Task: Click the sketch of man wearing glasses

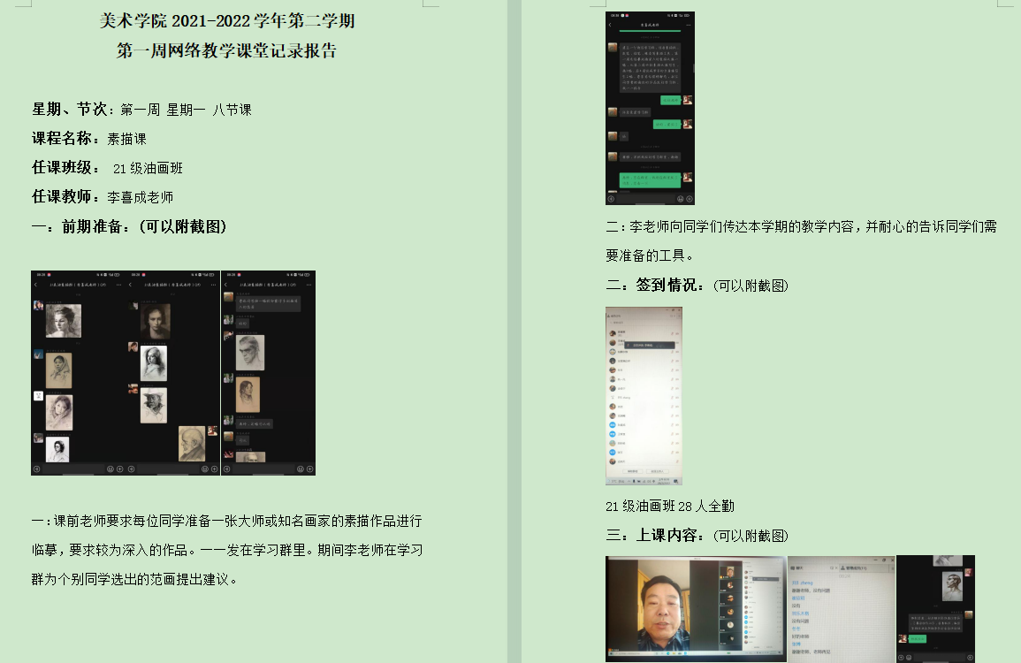Action: click(249, 352)
